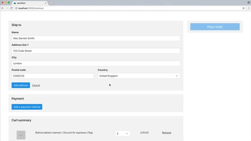Open the Chrome three-dot menu
Image resolution: width=251 pixels, height=141 pixels.
click(x=249, y=8)
